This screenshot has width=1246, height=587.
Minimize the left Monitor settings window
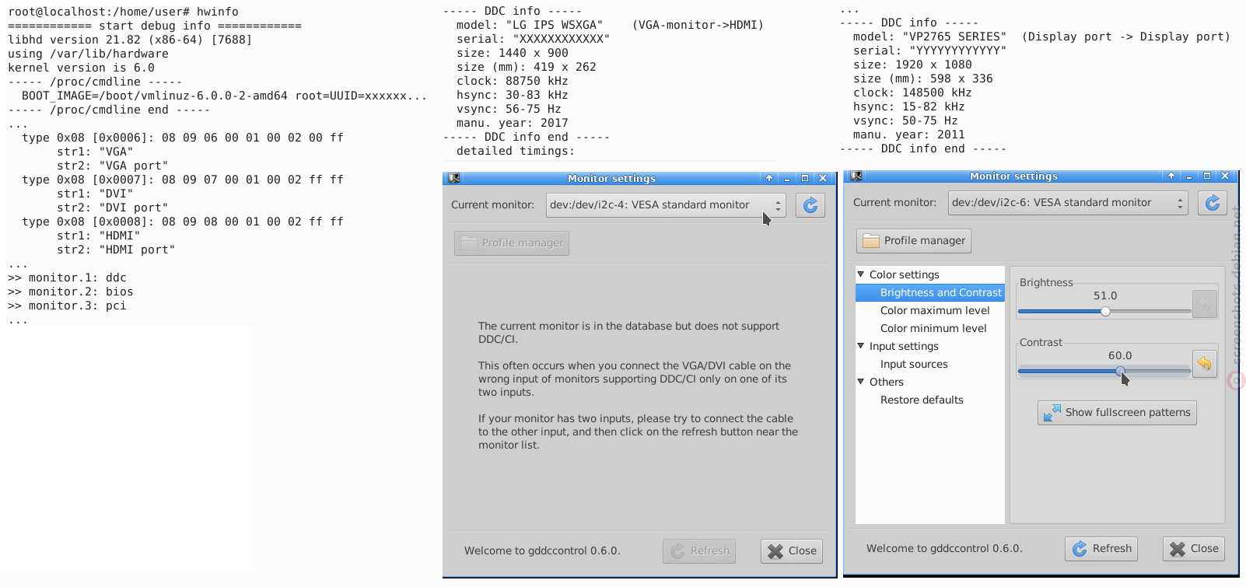tap(787, 178)
